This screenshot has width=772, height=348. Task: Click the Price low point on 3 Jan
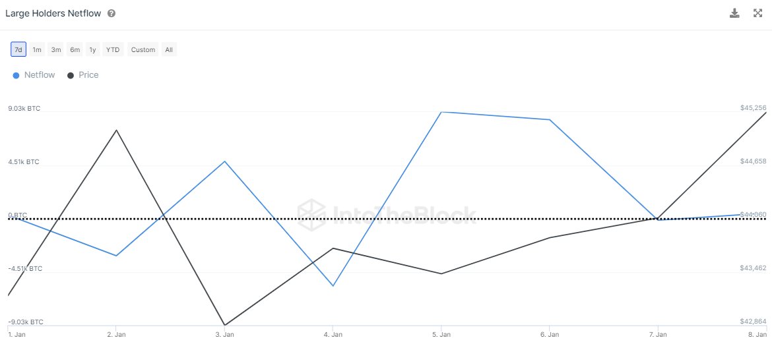[x=225, y=325]
